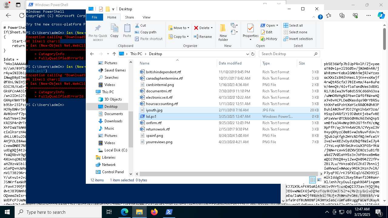Open Copy to dropdown
388x218 pixels.
point(179,37)
